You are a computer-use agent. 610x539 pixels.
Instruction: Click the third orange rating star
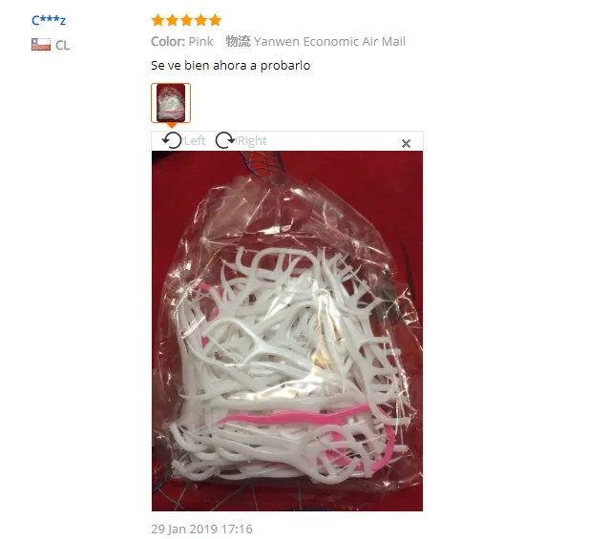(x=186, y=20)
